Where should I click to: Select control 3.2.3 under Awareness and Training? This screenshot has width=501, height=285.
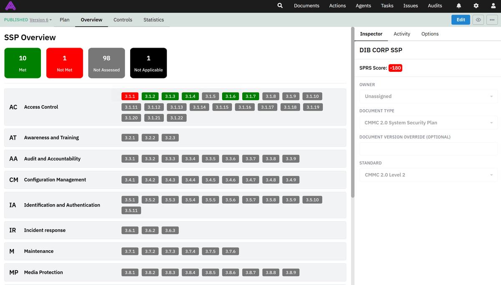pyautogui.click(x=170, y=137)
